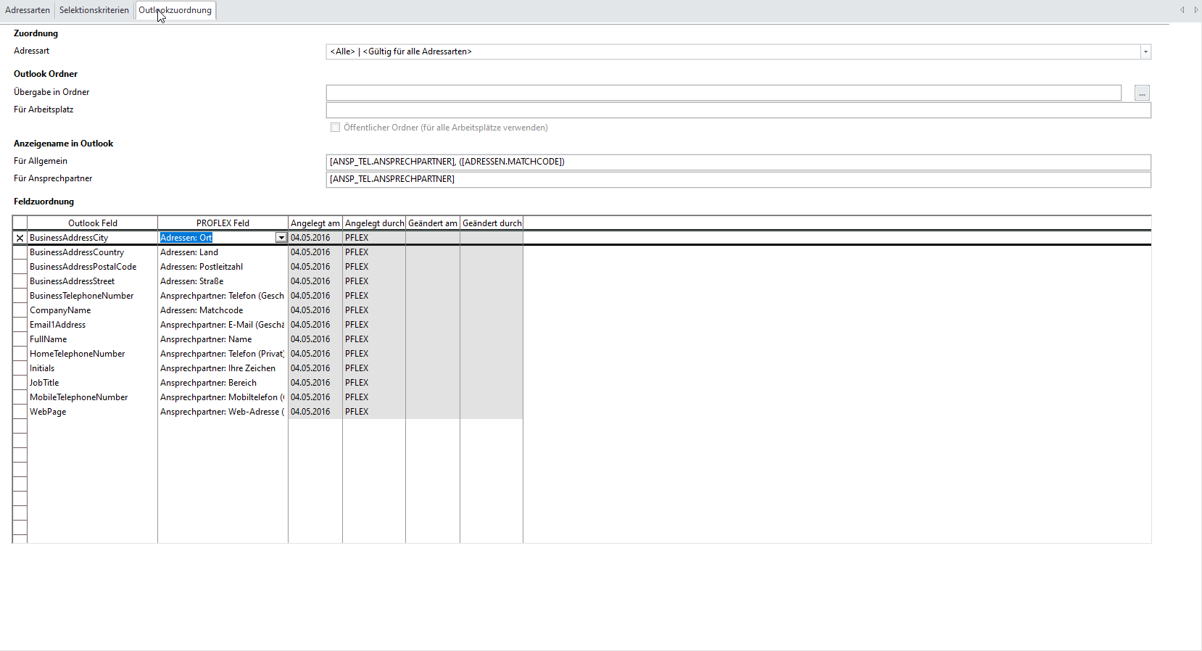Sort by Outlook Feld column header
Image resolution: width=1202 pixels, height=651 pixels.
tap(92, 223)
